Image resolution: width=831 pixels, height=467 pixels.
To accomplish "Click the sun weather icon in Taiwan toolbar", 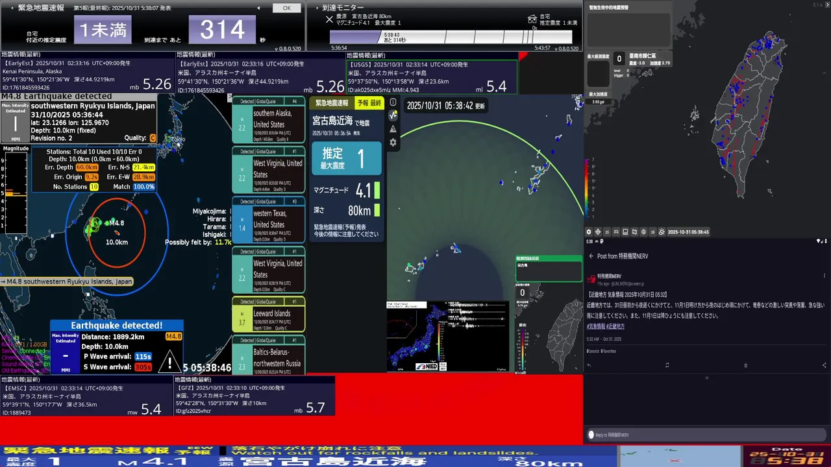I will click(662, 232).
